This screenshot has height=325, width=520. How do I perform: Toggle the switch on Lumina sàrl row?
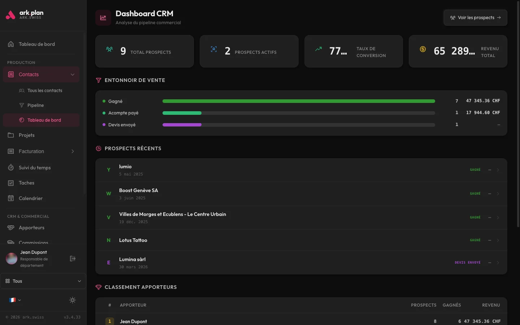[490, 263]
